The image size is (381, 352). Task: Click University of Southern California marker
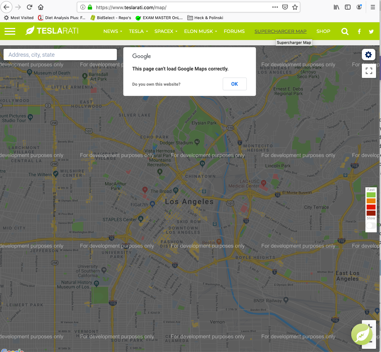click(x=104, y=270)
